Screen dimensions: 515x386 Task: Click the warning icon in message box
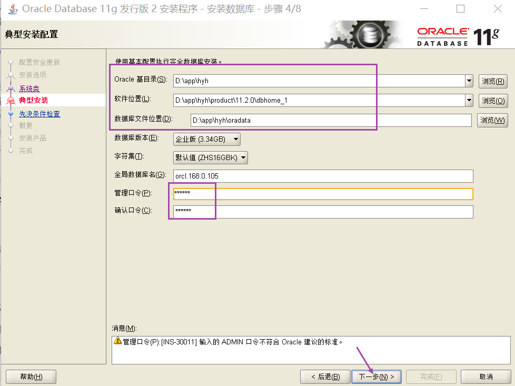coord(117,341)
